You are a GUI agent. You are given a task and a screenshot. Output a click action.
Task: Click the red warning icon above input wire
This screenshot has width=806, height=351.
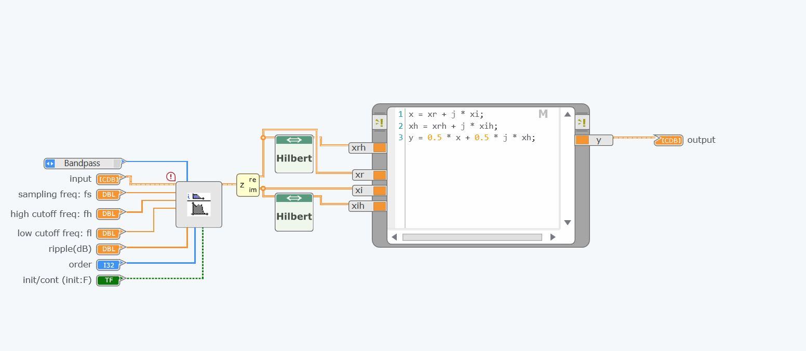171,177
